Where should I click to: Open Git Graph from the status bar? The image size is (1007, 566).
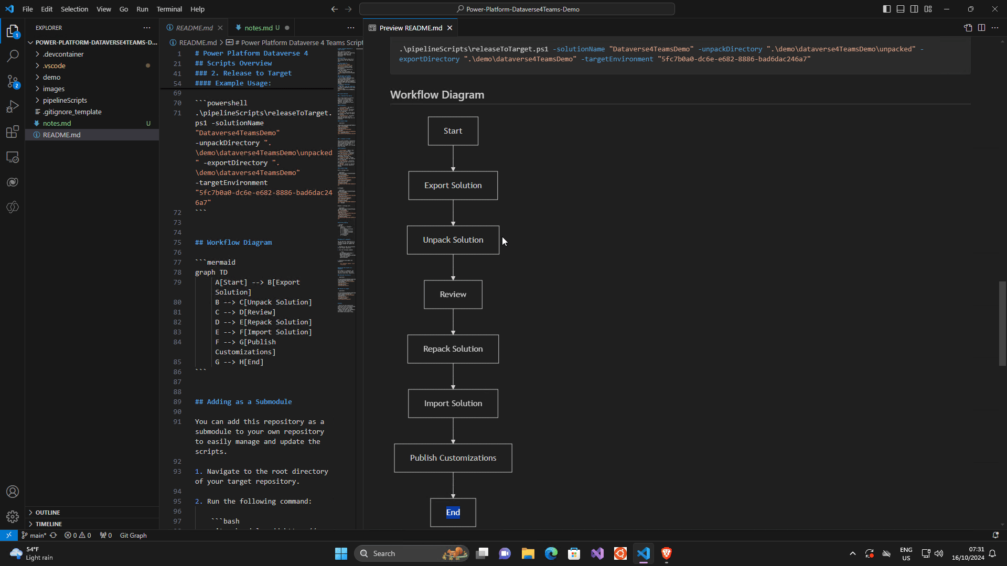tap(133, 535)
